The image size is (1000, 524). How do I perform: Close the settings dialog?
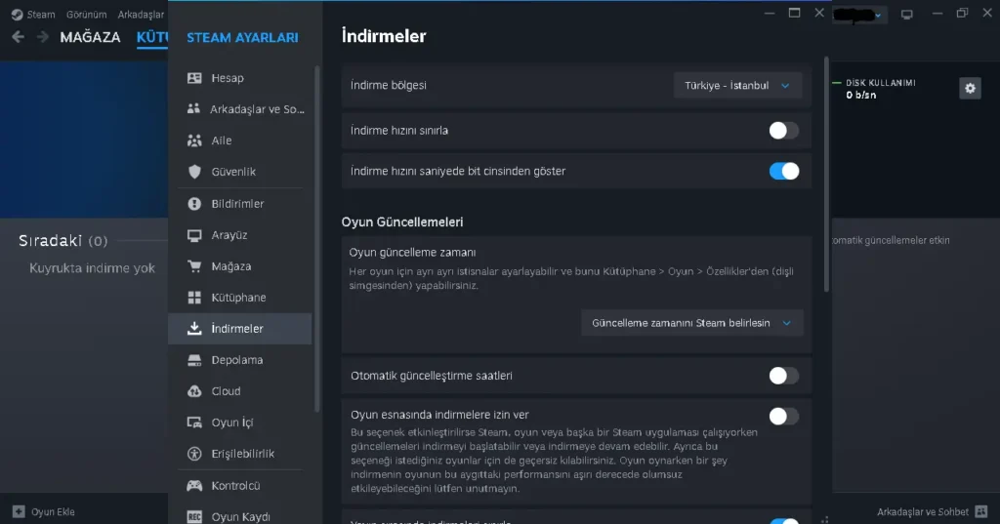[819, 13]
